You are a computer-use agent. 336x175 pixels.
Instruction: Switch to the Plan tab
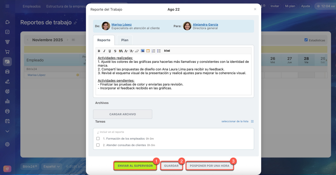(x=125, y=40)
